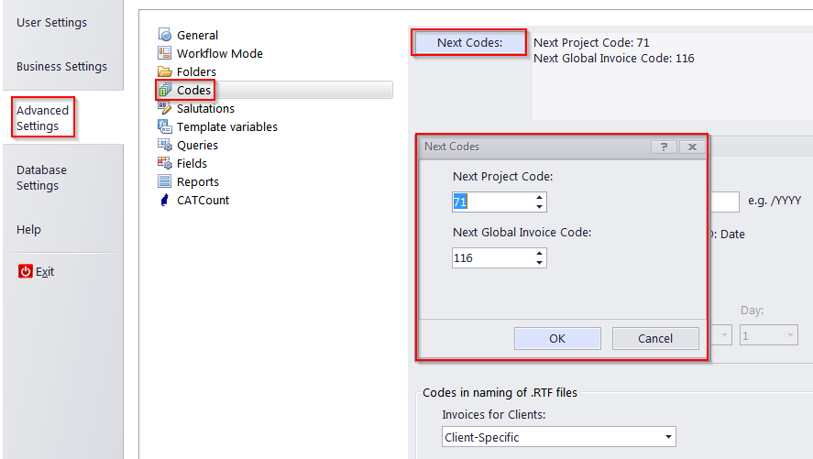813x459 pixels.
Task: Increase Next Project Code with up arrow
Action: tap(539, 197)
